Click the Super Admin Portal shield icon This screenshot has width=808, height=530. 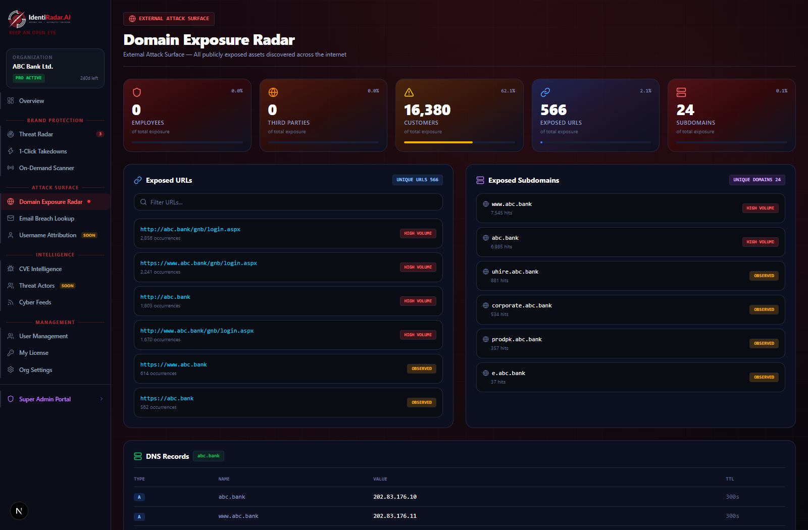[11, 399]
